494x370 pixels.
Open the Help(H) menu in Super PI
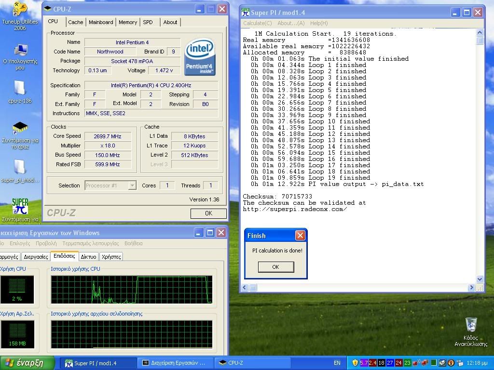coord(318,23)
